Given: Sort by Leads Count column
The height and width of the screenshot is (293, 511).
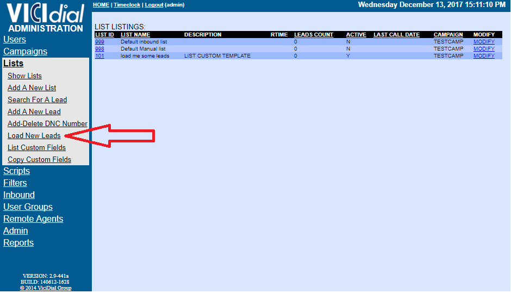Looking at the screenshot, I should (314, 35).
